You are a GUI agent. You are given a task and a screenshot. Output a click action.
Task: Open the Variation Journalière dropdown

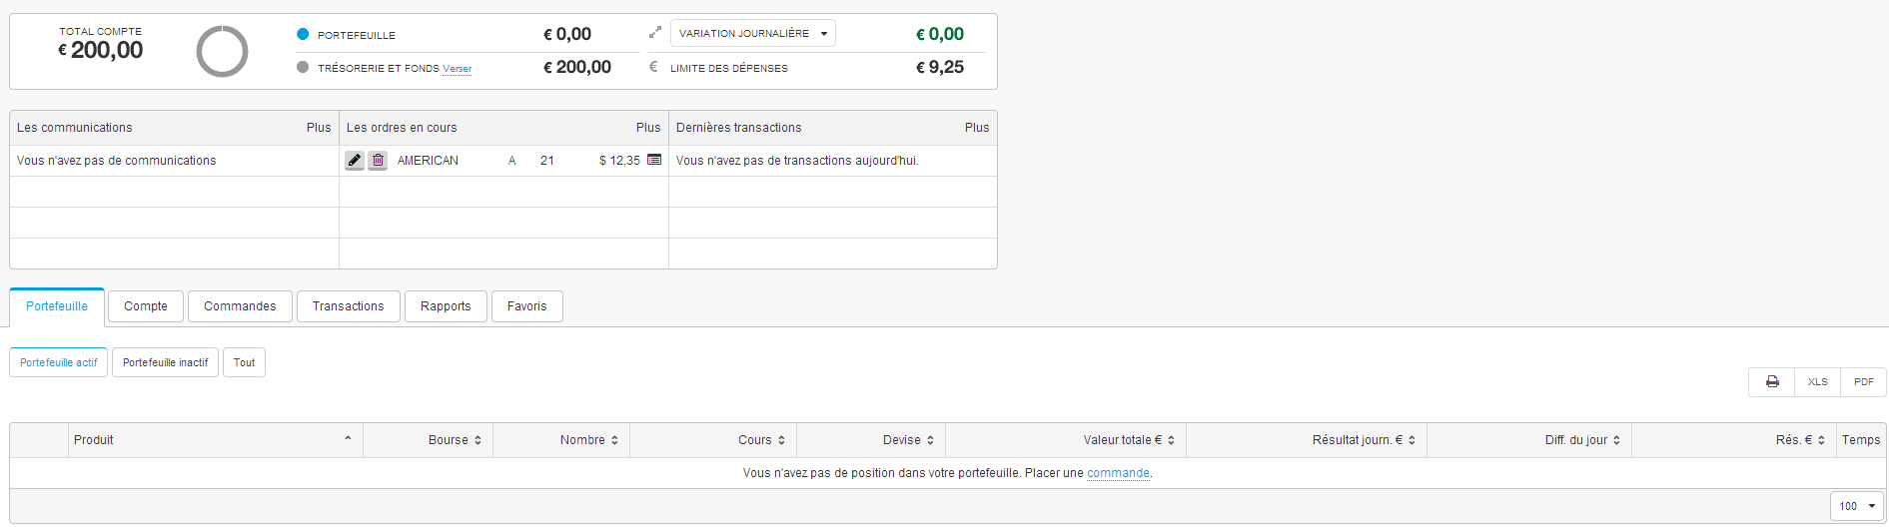pyautogui.click(x=753, y=33)
